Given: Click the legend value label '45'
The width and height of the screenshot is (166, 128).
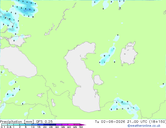Looking at the screenshot, I should tap(75, 127).
